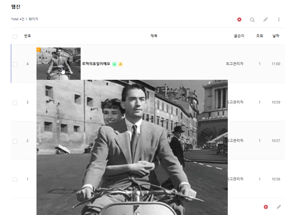
Task: Check the checkbox for post number 4
Action: tap(15, 64)
